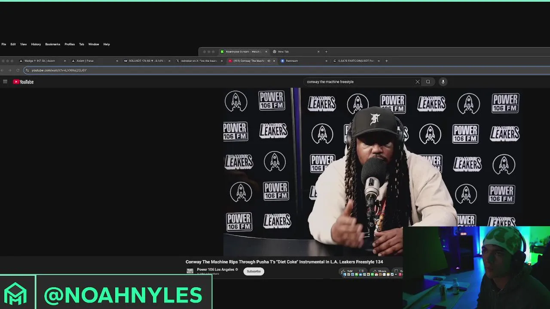The height and width of the screenshot is (309, 550).
Task: Add a new tab in front window
Action: pyautogui.click(x=386, y=61)
